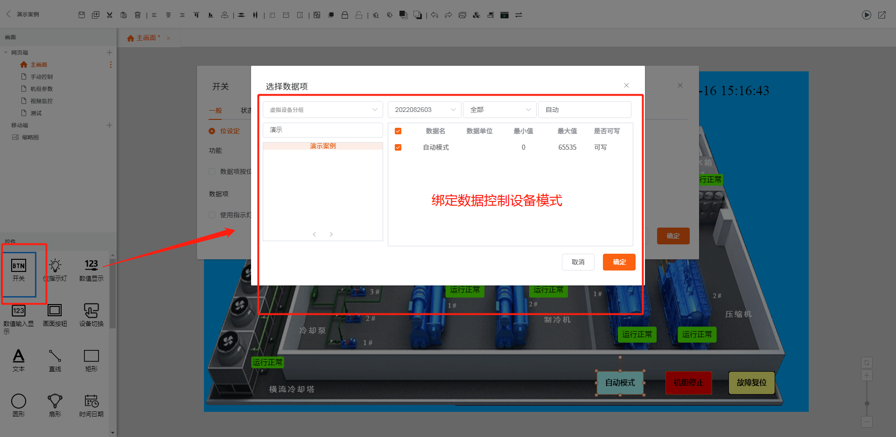896x437 pixels.
Task: Select the 文本 text widget
Action: coord(19,361)
